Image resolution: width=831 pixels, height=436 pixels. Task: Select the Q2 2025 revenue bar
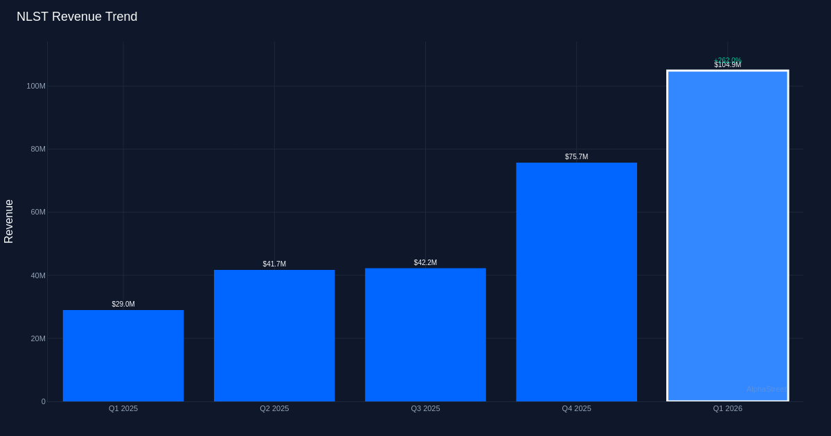274,336
